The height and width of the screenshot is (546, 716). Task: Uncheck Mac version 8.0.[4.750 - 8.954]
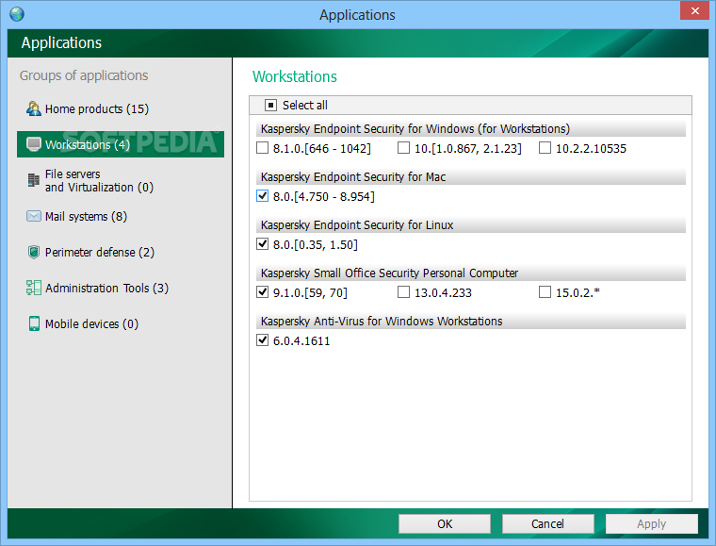(x=262, y=196)
